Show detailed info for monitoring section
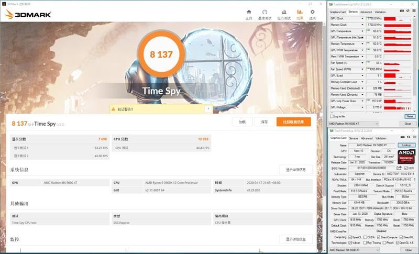Viewport: 419px width, 254px height. tap(296, 239)
